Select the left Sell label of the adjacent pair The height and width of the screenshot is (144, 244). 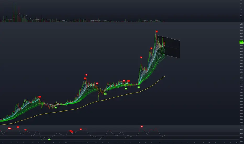coord(124,81)
